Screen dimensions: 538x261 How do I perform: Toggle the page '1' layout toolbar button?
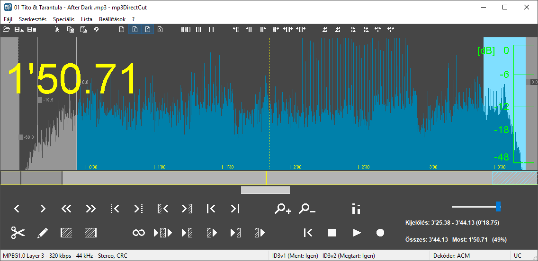click(x=135, y=29)
